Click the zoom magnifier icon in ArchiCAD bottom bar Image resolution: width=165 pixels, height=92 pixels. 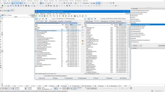(x=9, y=86)
